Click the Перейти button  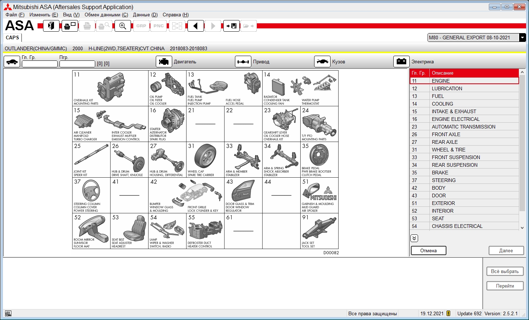[x=505, y=286]
